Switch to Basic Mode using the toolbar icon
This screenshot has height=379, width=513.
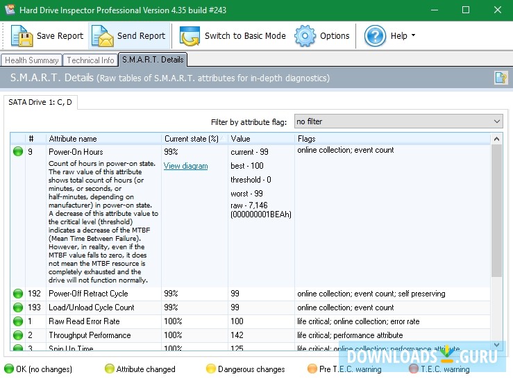(190, 36)
